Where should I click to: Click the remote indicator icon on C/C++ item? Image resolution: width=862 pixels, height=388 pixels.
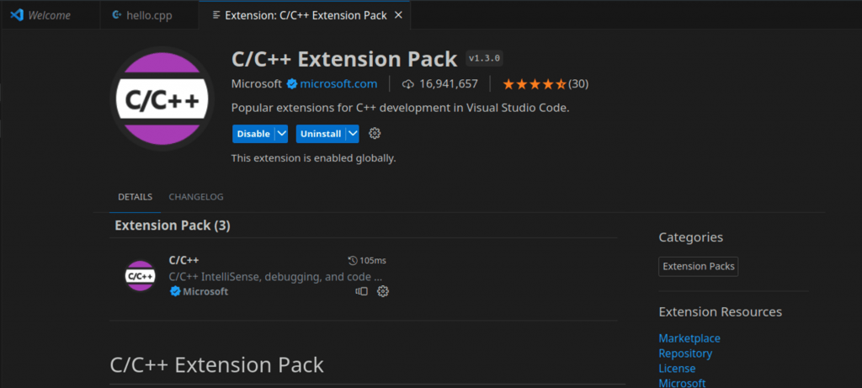pyautogui.click(x=362, y=291)
